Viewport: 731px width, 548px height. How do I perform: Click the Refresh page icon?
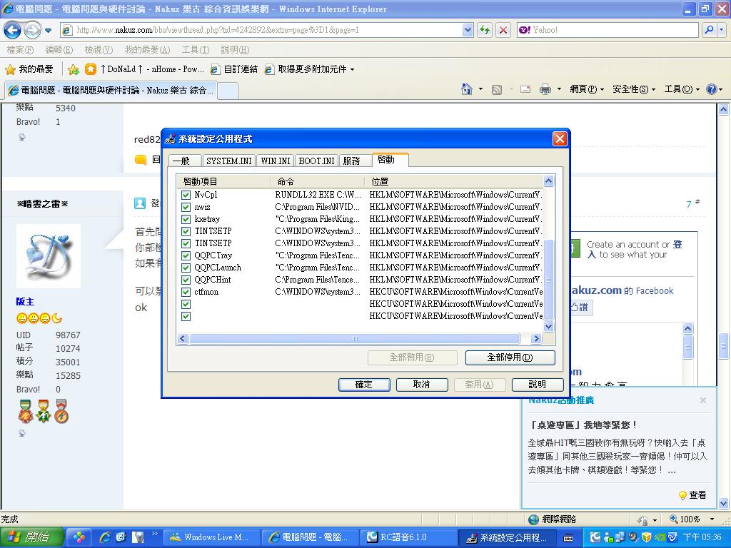[x=485, y=30]
